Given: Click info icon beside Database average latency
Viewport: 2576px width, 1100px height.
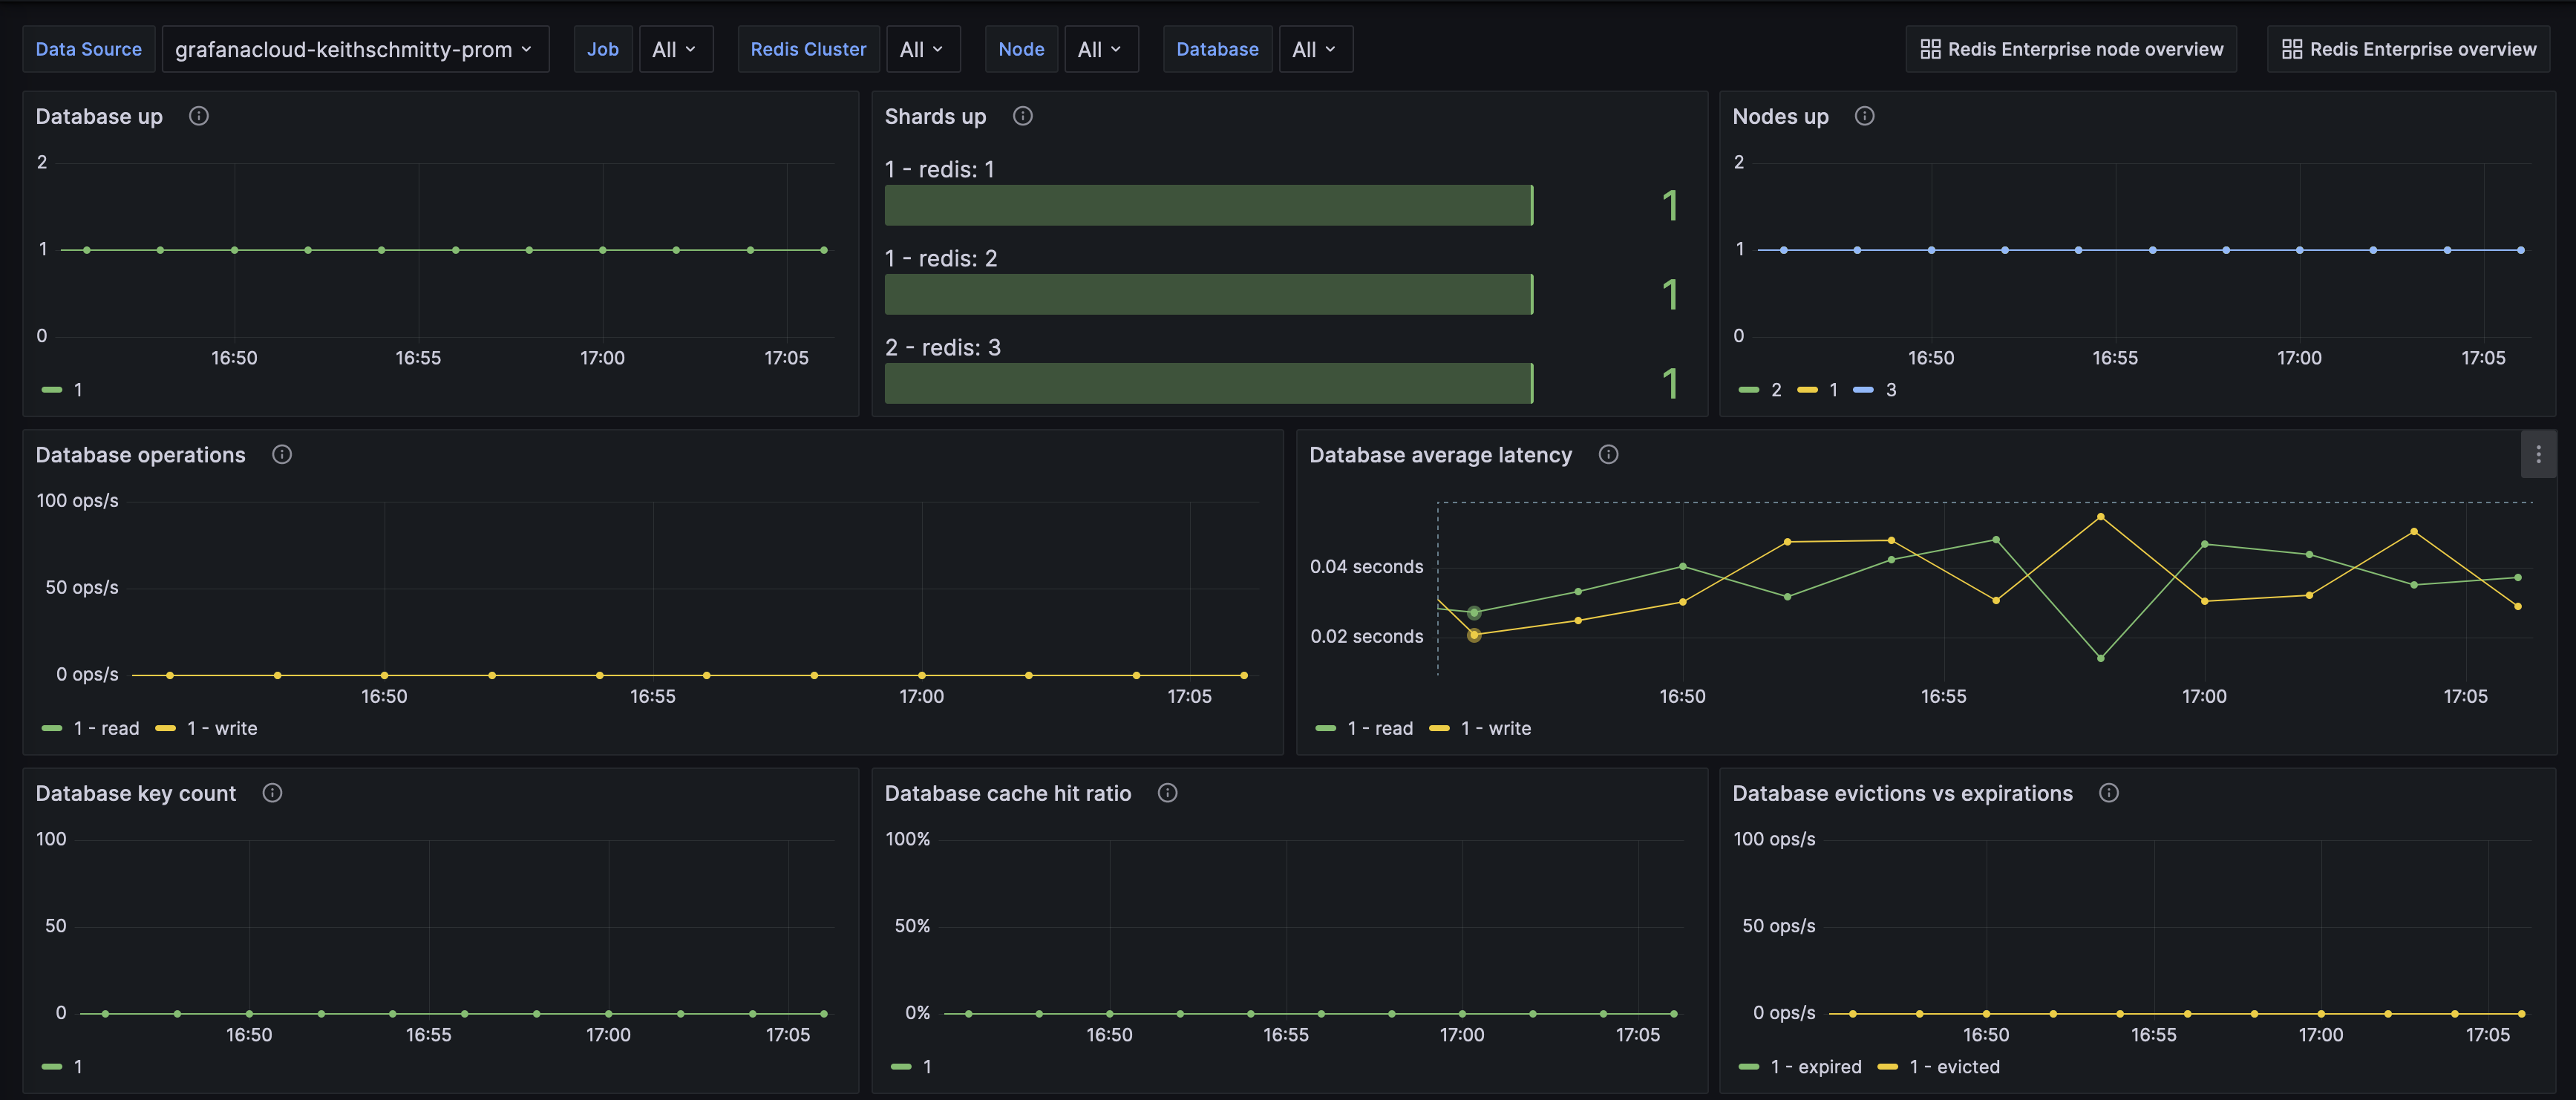Looking at the screenshot, I should click(x=1608, y=455).
